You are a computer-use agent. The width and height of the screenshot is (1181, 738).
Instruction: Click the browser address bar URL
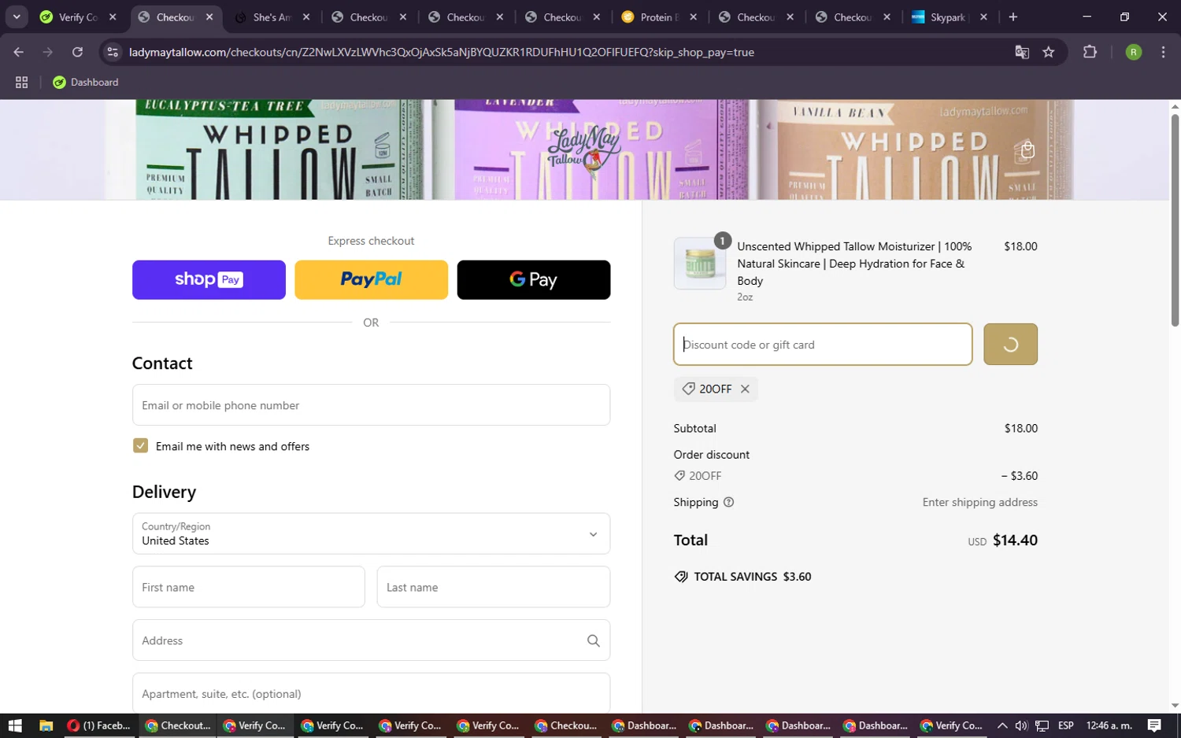click(x=442, y=52)
